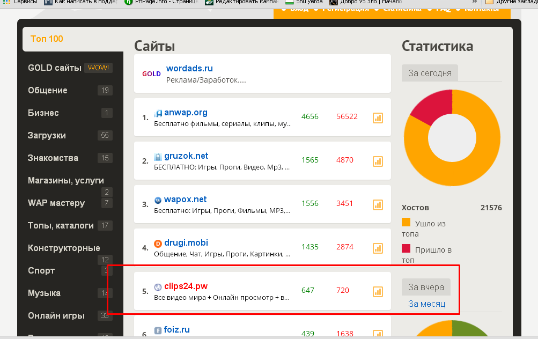This screenshot has height=339, width=538.
Task: Open Онлайн игры category
Action: tap(56, 316)
